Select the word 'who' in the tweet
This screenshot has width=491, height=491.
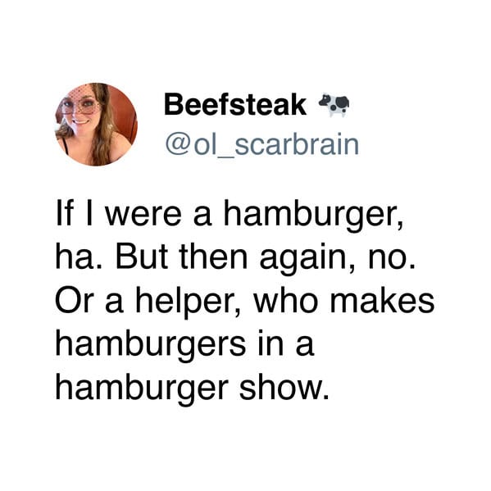(285, 301)
